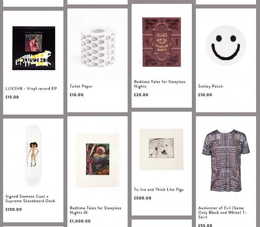
Task: Select the £1,000.00 price of the print
Action: [80, 221]
